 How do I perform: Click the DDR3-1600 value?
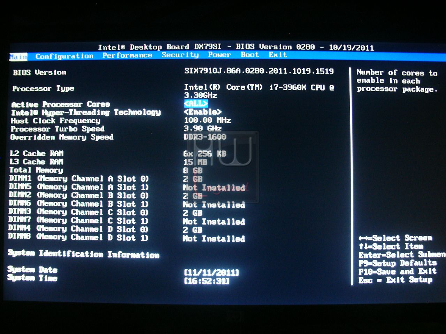pos(205,137)
